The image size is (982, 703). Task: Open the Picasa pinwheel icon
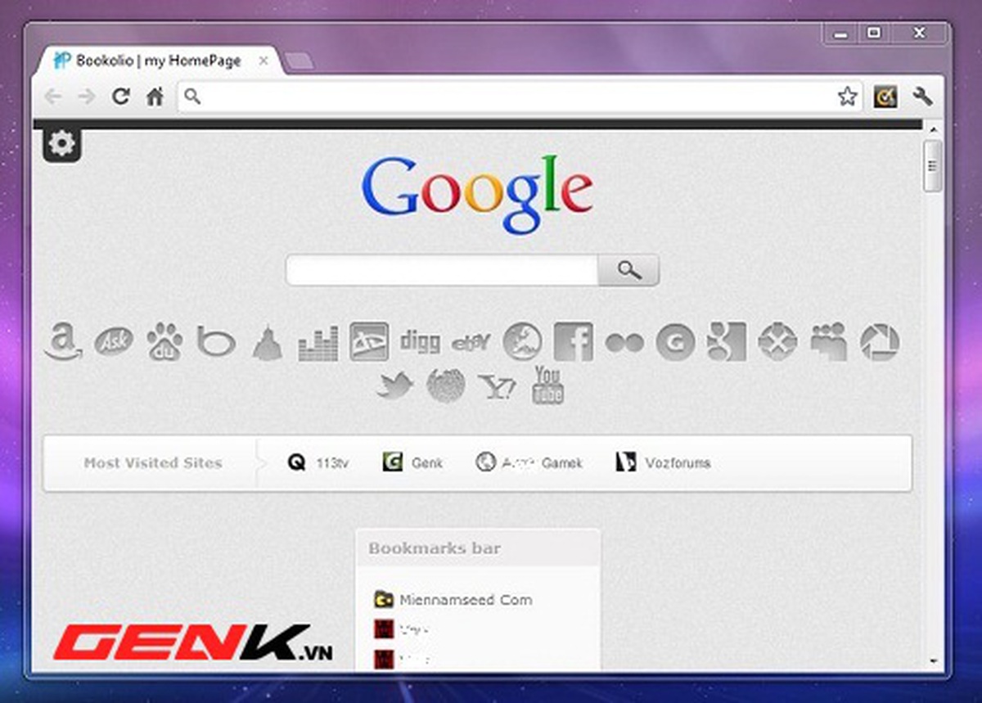[880, 342]
